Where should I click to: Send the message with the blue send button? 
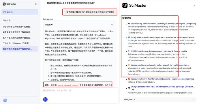coord(45,99)
